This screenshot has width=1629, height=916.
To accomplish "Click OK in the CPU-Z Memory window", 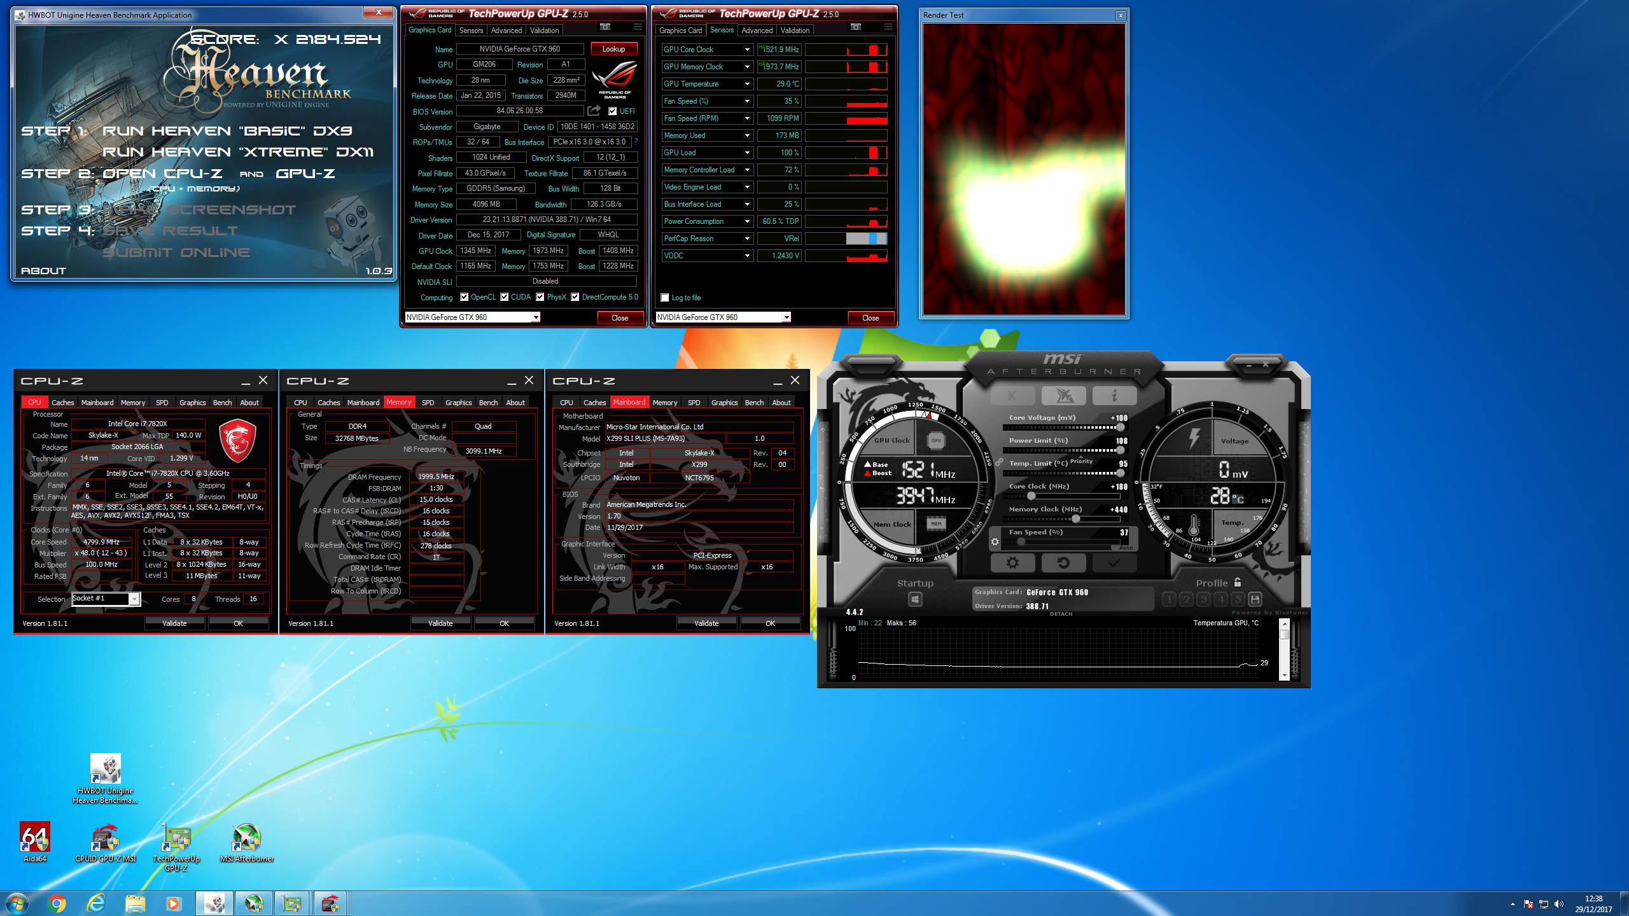I will click(504, 623).
